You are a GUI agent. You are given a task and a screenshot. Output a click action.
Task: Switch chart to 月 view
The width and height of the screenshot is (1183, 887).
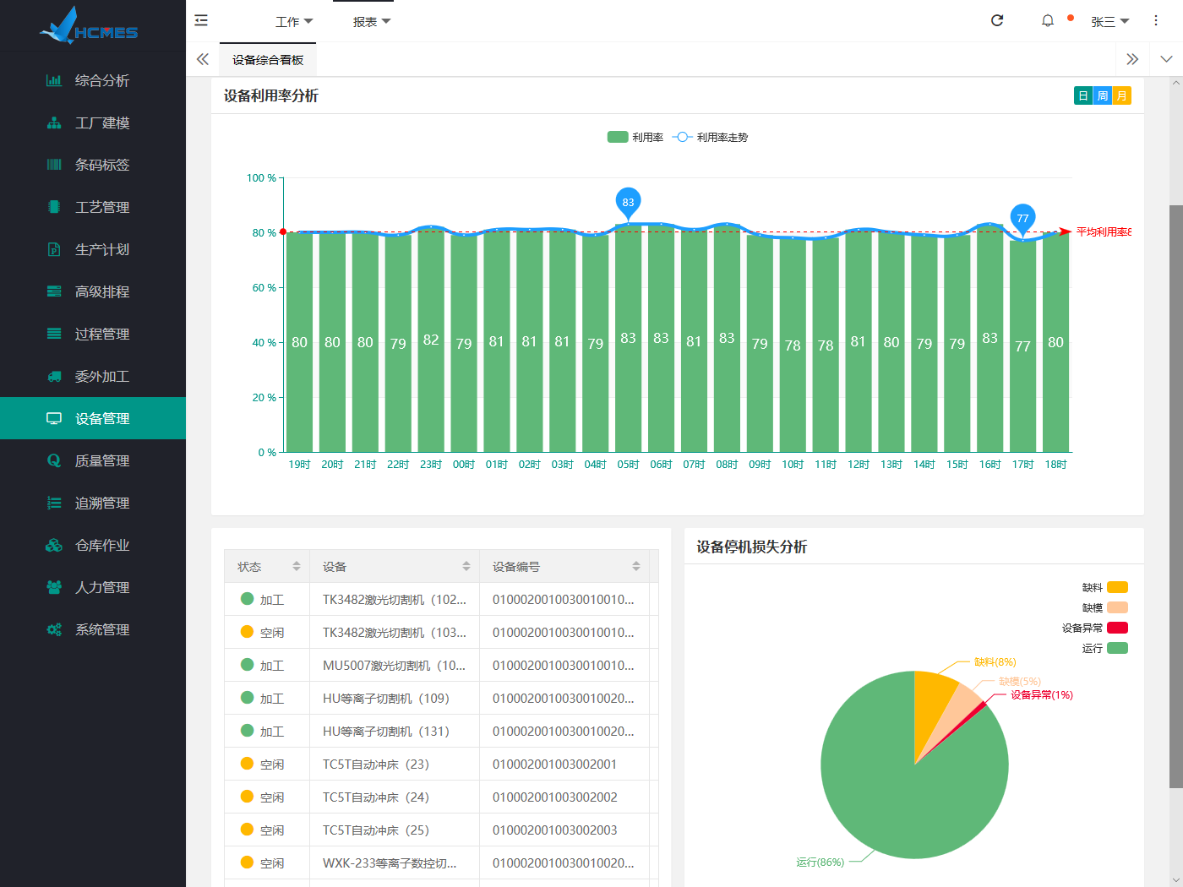click(x=1121, y=95)
